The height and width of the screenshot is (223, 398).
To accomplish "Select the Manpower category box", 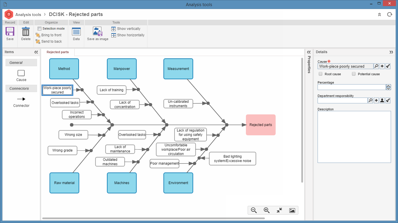I will pyautogui.click(x=122, y=69).
